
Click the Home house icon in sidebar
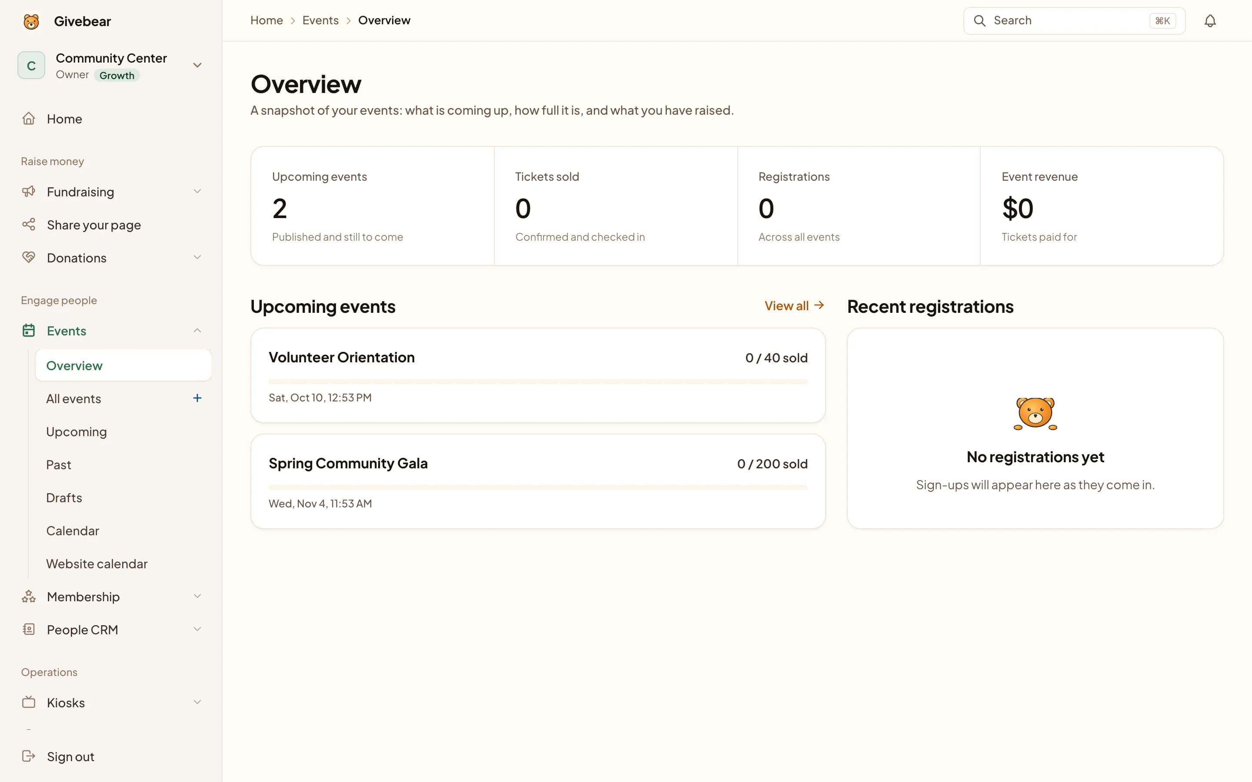(x=28, y=119)
